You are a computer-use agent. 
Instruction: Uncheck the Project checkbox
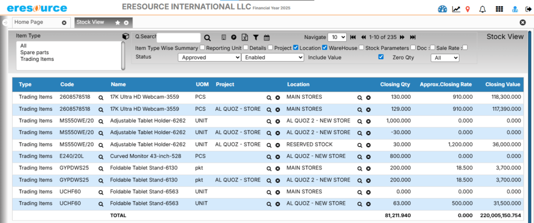pos(296,47)
